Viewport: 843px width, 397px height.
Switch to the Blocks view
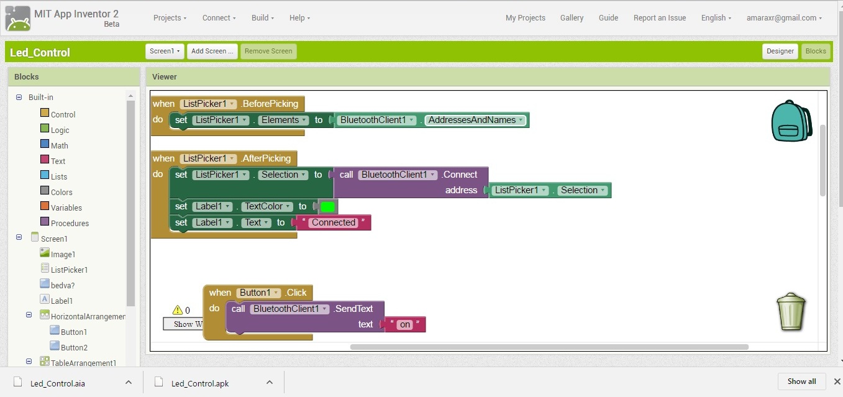click(x=816, y=51)
